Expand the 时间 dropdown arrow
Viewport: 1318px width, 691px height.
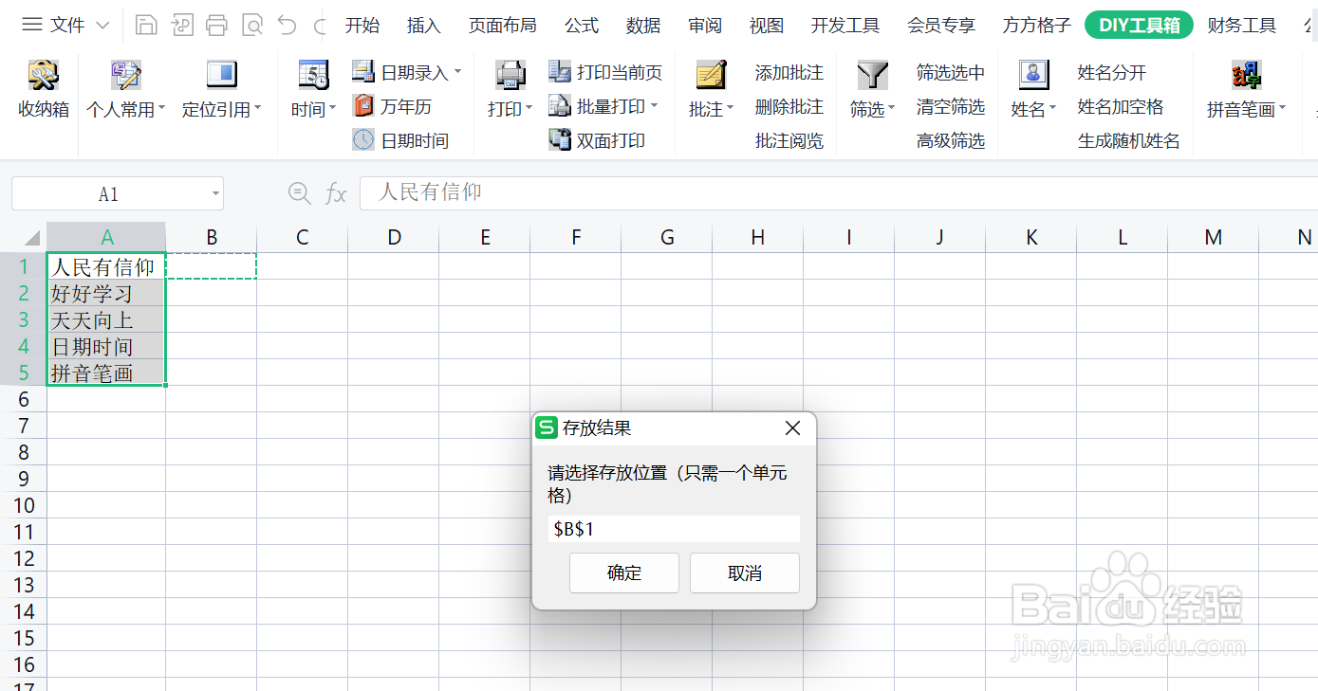pos(333,109)
